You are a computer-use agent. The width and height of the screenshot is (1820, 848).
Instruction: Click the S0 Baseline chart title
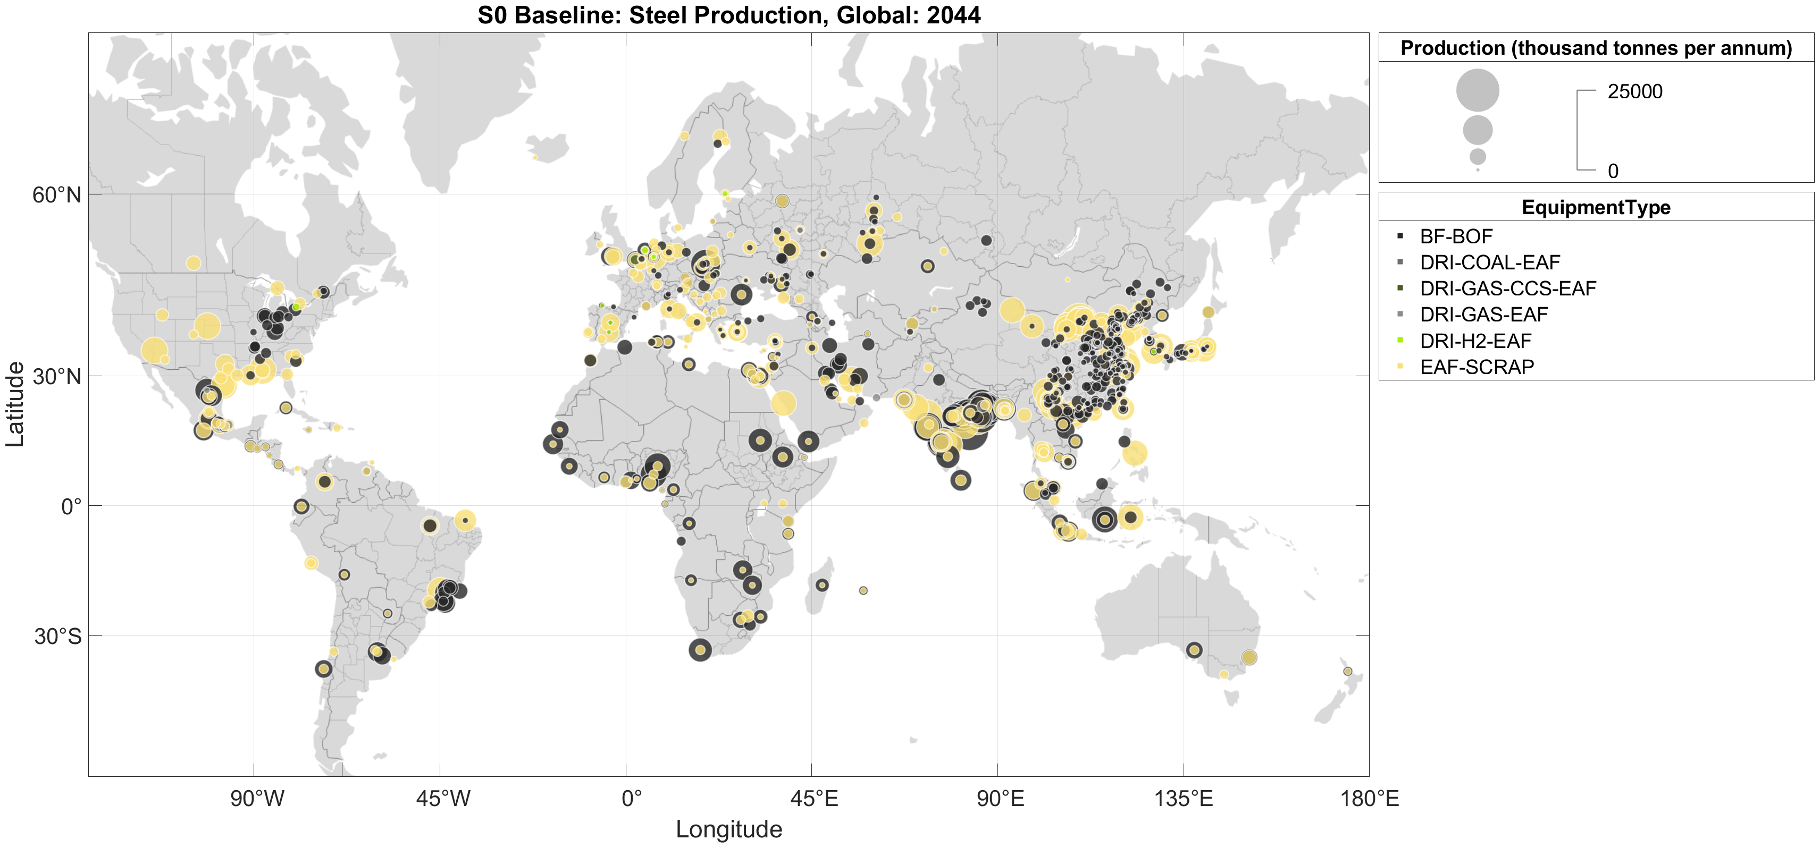click(728, 15)
